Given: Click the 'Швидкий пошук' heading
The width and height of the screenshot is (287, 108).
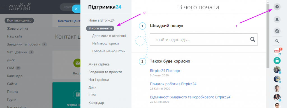Looking at the screenshot, I should pyautogui.click(x=166, y=26).
